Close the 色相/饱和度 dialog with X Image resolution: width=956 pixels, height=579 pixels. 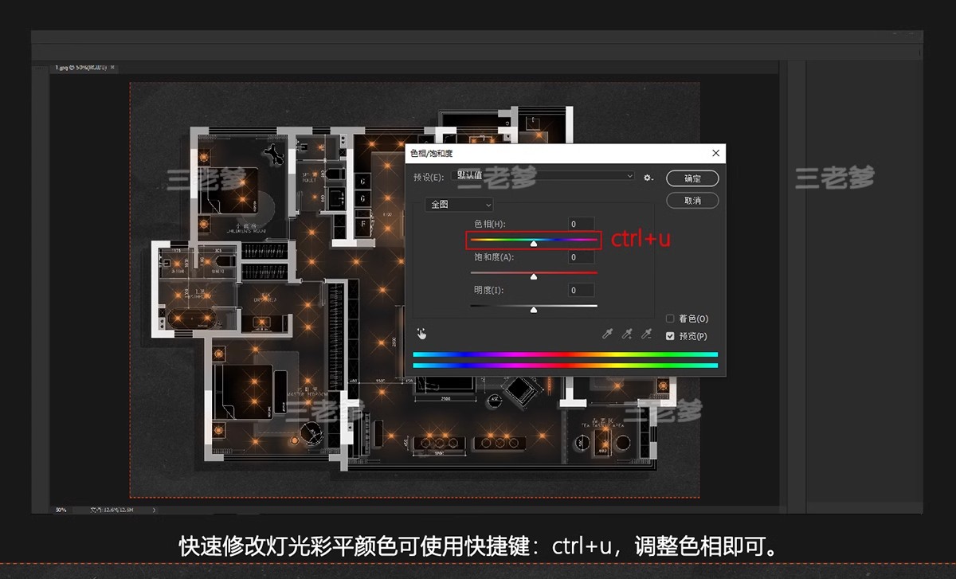(715, 153)
